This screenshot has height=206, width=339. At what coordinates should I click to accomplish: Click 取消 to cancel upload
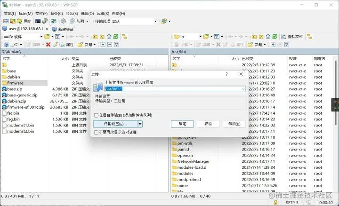click(208, 124)
